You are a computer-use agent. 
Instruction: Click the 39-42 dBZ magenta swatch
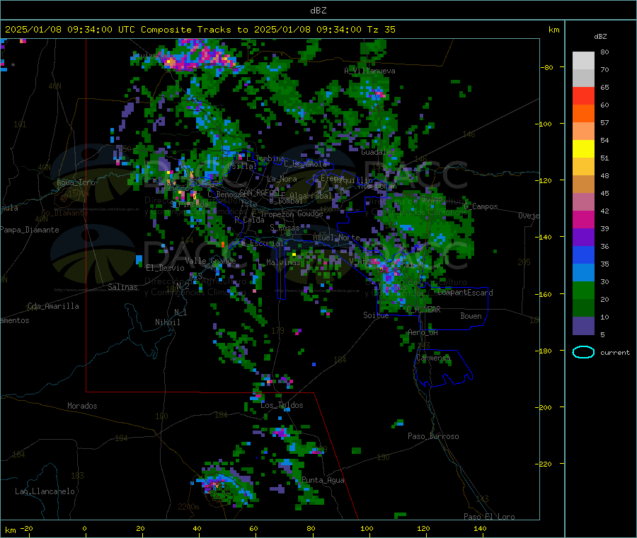(583, 219)
